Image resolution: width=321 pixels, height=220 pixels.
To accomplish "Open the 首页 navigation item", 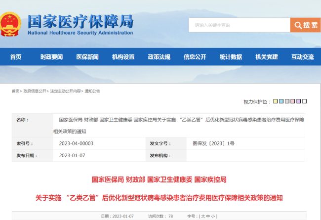I will pyautogui.click(x=16, y=57).
